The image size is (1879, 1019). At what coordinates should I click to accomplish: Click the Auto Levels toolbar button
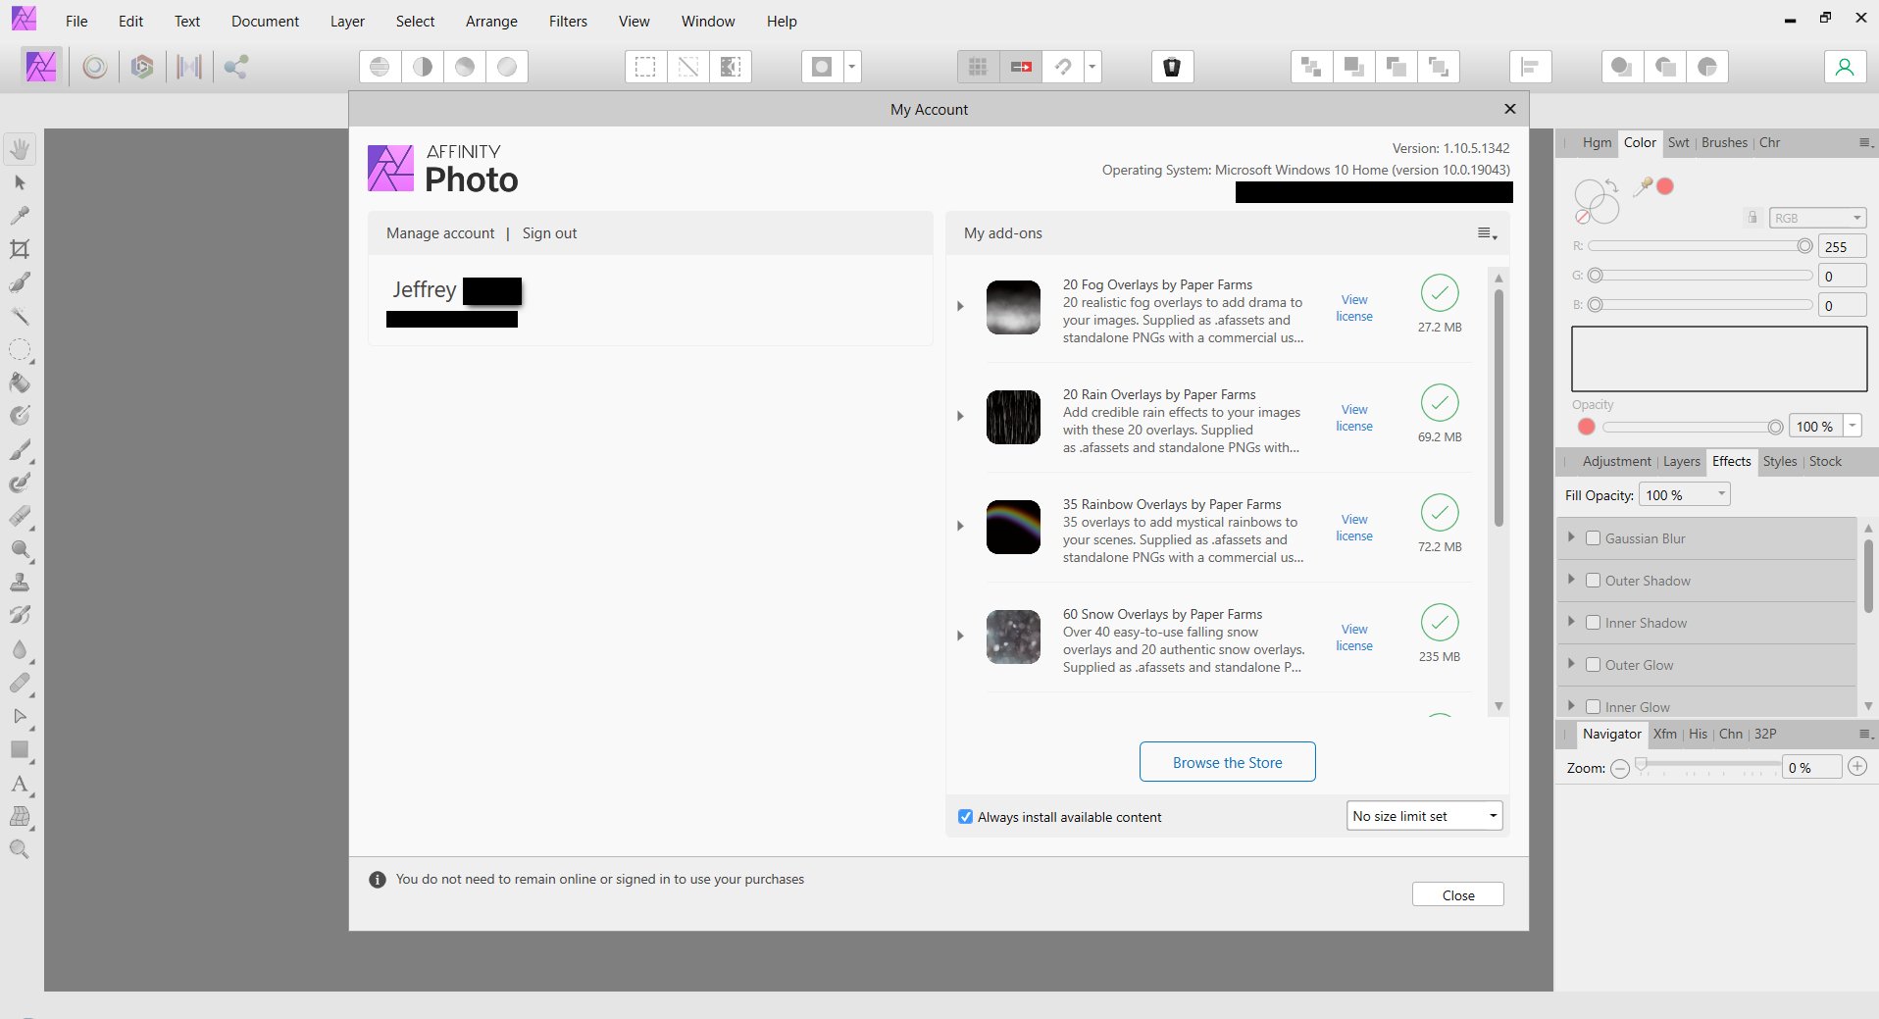point(380,67)
